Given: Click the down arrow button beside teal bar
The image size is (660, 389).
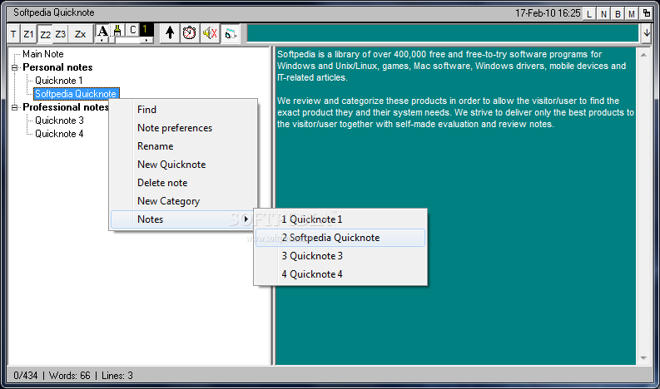Looking at the screenshot, I should [x=647, y=33].
